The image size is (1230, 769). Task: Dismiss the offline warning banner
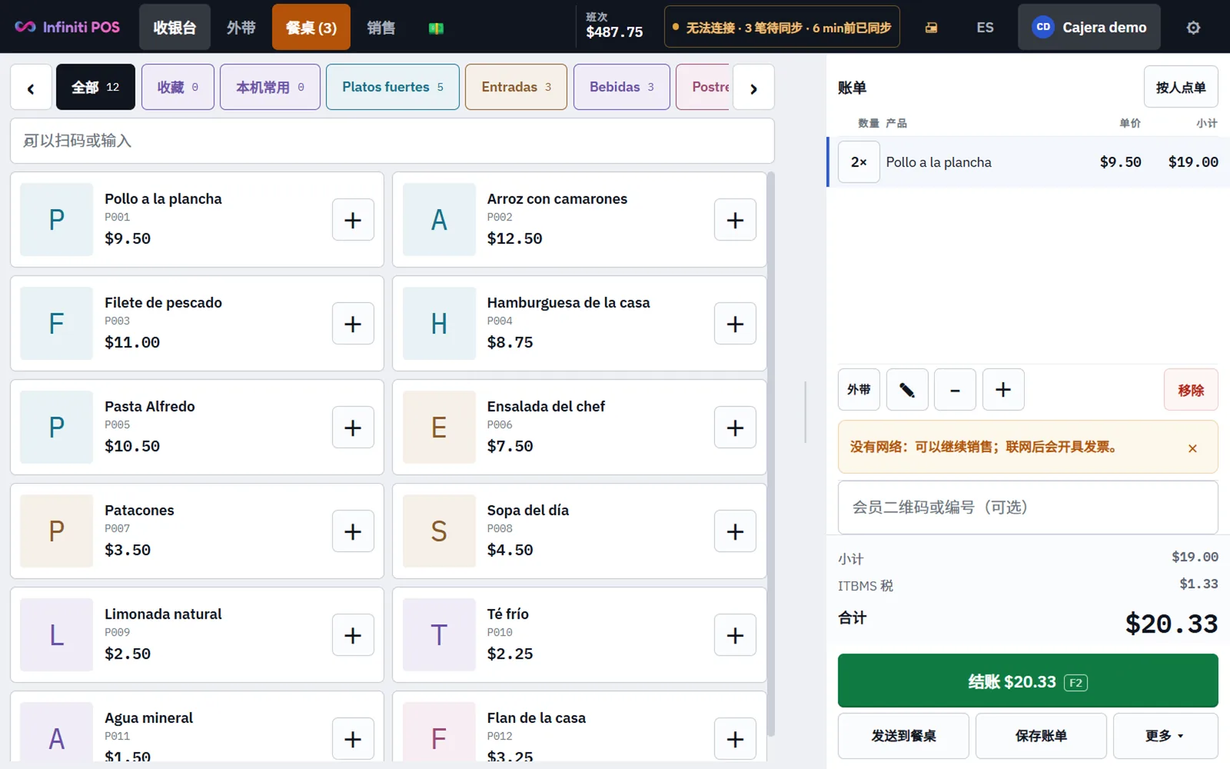pos(1192,448)
